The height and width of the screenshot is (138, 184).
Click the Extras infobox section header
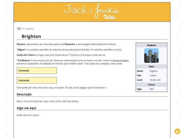151,85
